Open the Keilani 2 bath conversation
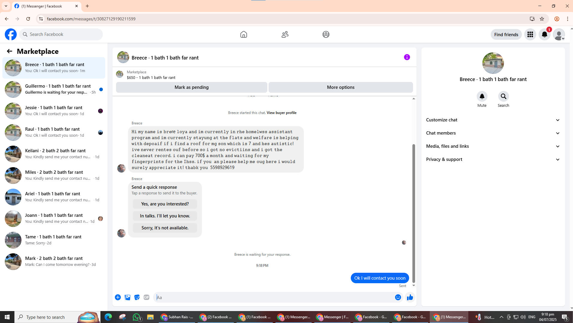The width and height of the screenshot is (573, 323). (54, 154)
